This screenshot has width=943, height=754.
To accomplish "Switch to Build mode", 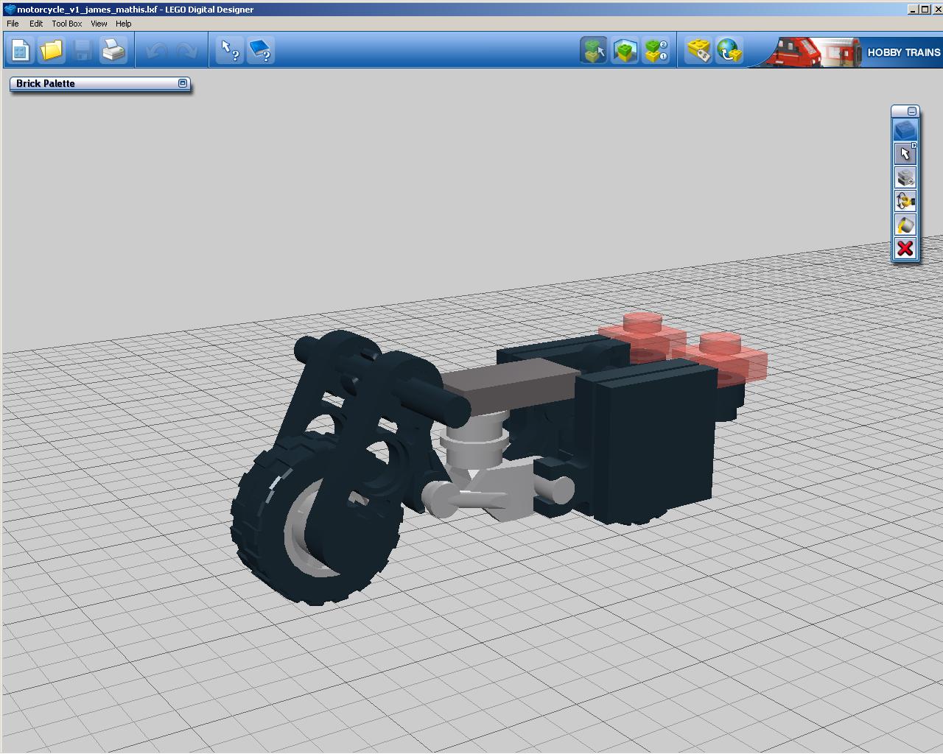I will [x=594, y=50].
